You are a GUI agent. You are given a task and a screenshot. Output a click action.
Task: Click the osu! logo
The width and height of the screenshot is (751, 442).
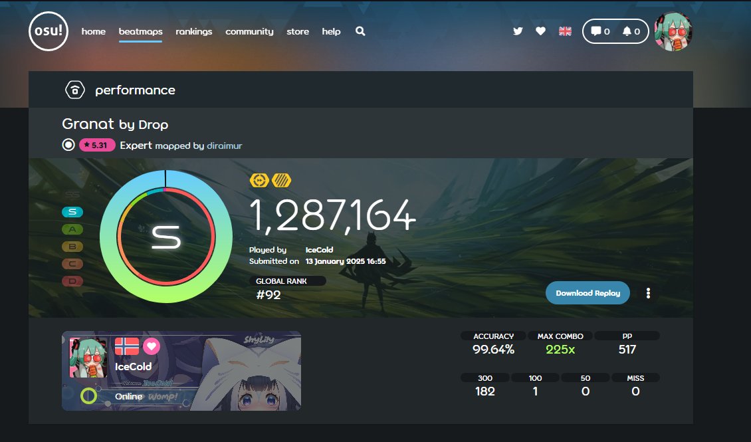tap(49, 31)
